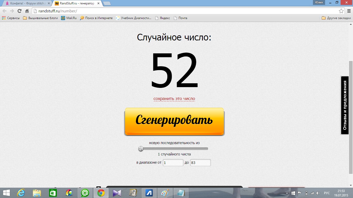Open Internet Explorer from the taskbar
This screenshot has width=353, height=198.
pyautogui.click(x=21, y=193)
